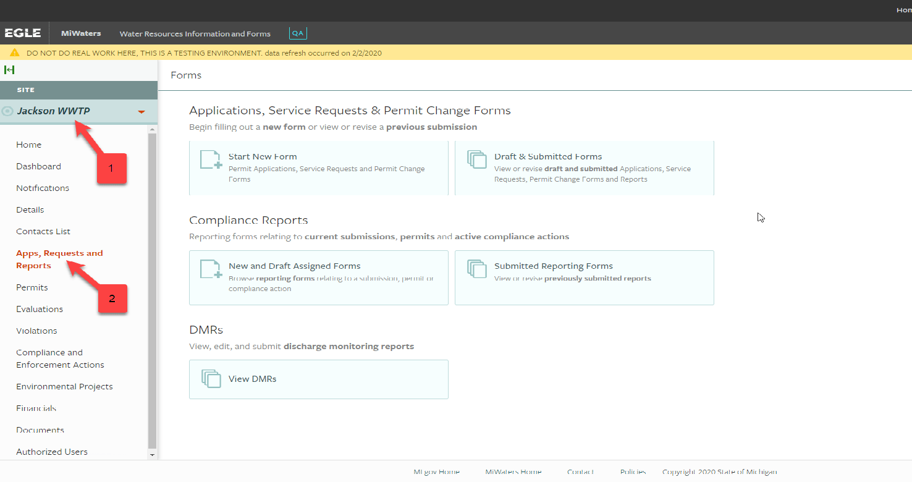The image size is (912, 482).
Task: Open Evaluations in the sidebar
Action: tap(40, 309)
